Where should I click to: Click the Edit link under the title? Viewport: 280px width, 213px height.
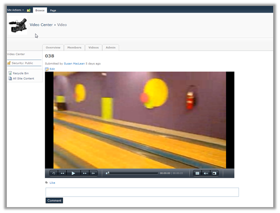pos(52,69)
